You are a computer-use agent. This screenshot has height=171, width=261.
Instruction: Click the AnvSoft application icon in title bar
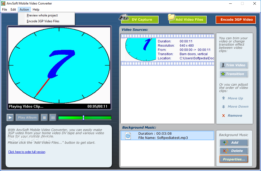(3, 3)
